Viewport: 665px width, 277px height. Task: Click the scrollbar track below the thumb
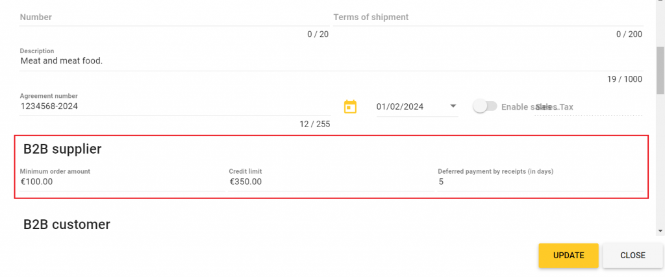660,162
